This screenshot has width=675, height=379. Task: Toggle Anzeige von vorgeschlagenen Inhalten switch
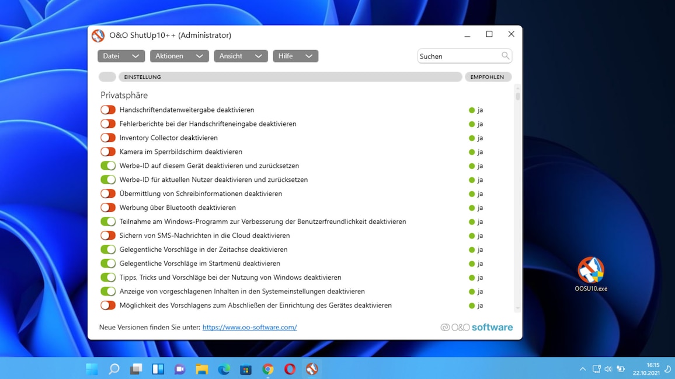[x=108, y=292]
